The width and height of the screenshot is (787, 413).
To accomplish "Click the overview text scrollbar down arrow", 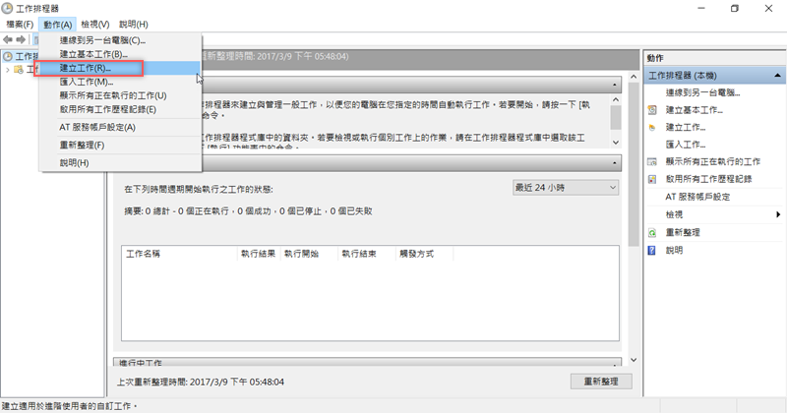I will point(616,143).
